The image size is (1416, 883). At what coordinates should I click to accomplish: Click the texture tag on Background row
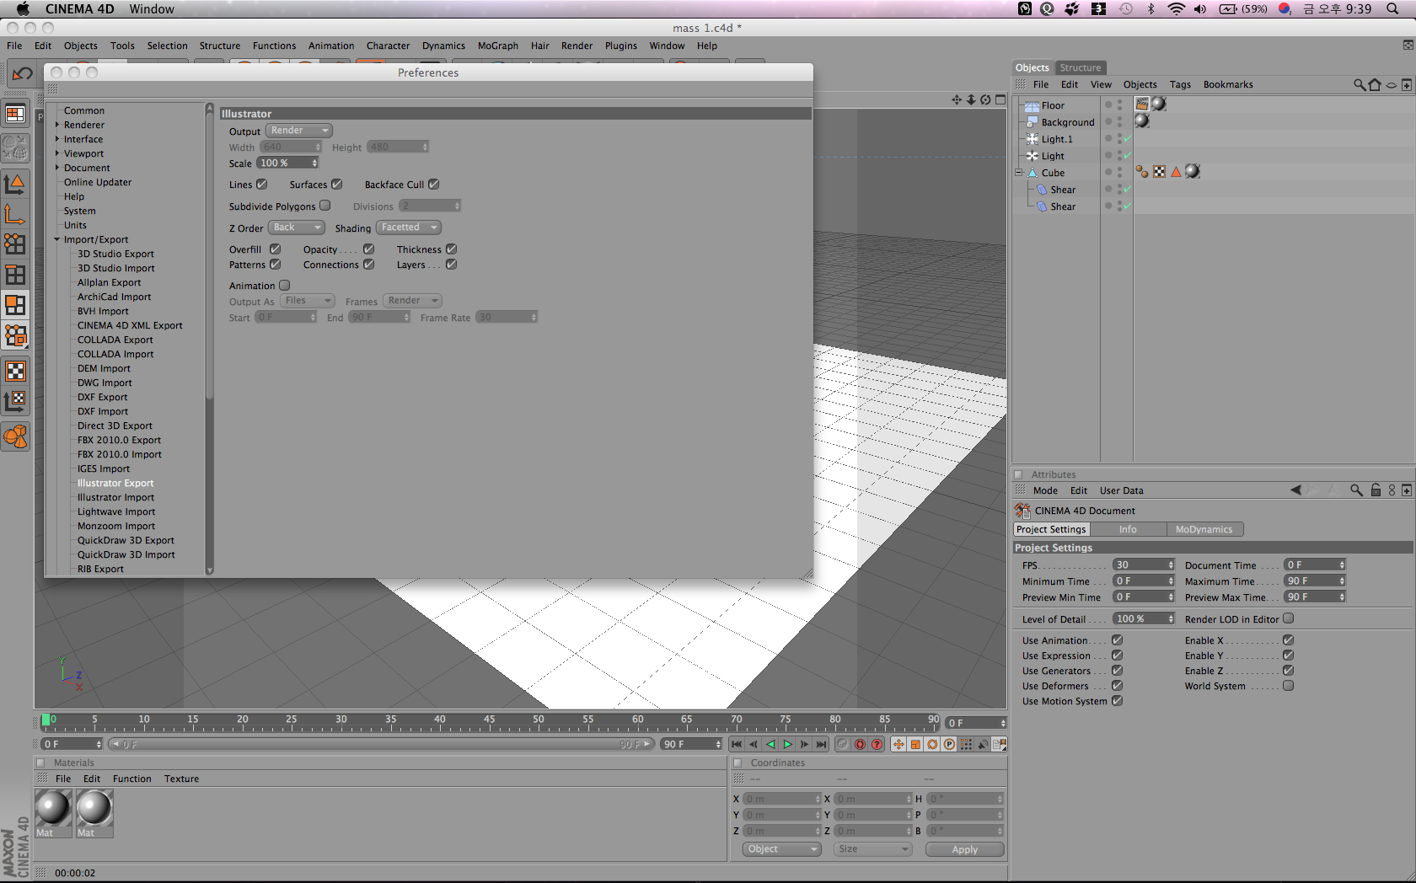click(1142, 120)
